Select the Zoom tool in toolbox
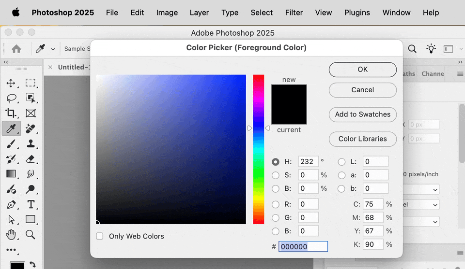This screenshot has height=269, width=465. [30, 235]
